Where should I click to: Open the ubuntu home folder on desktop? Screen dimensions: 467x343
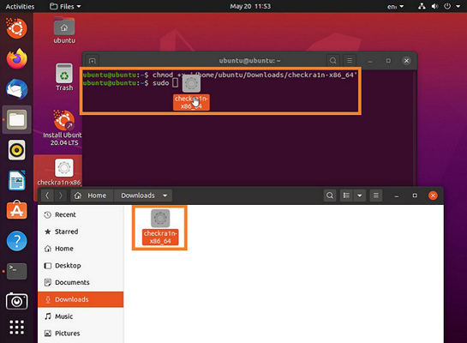pyautogui.click(x=64, y=31)
